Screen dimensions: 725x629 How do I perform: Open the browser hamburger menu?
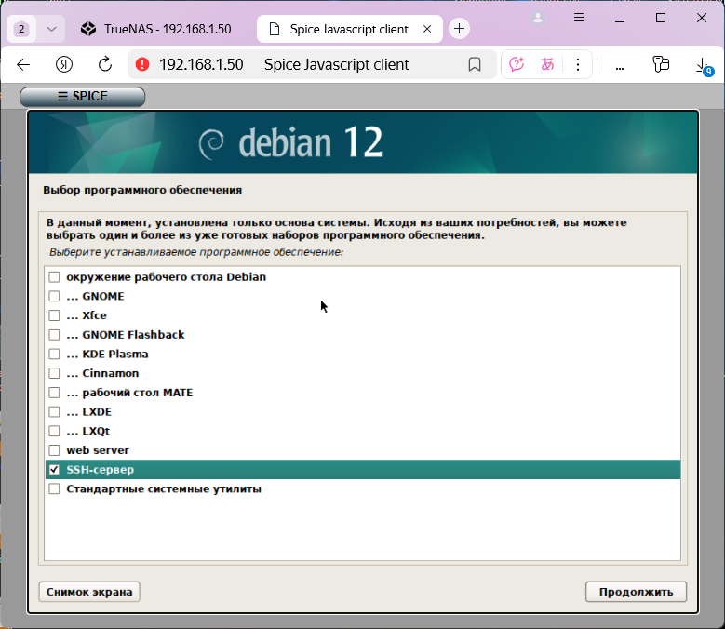tap(579, 18)
